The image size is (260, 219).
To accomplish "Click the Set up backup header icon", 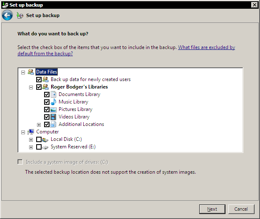I will (x=20, y=15).
